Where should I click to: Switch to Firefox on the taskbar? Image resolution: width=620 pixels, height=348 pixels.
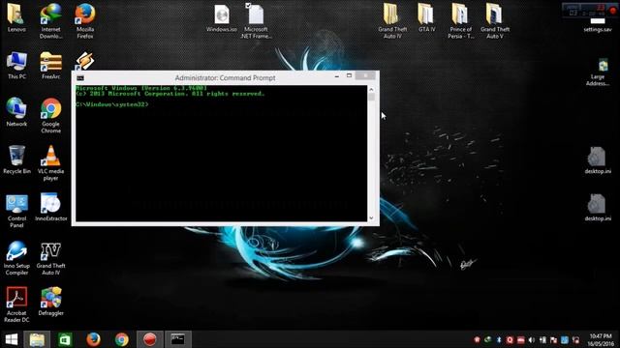click(93, 339)
